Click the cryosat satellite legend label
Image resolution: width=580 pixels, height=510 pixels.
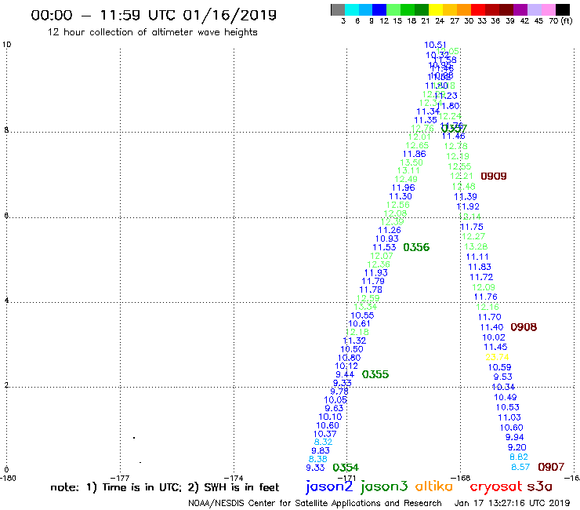pos(496,487)
